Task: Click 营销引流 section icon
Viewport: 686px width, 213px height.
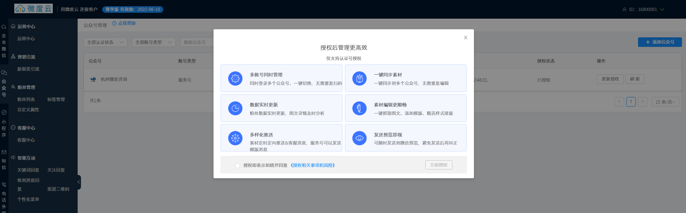Action: (x=13, y=57)
